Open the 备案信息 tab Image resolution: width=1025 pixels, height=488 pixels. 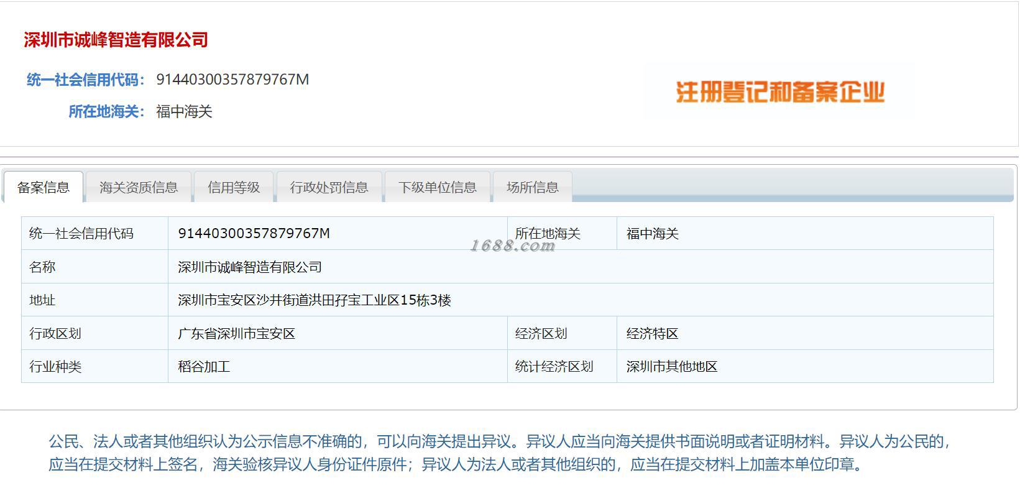(x=43, y=187)
